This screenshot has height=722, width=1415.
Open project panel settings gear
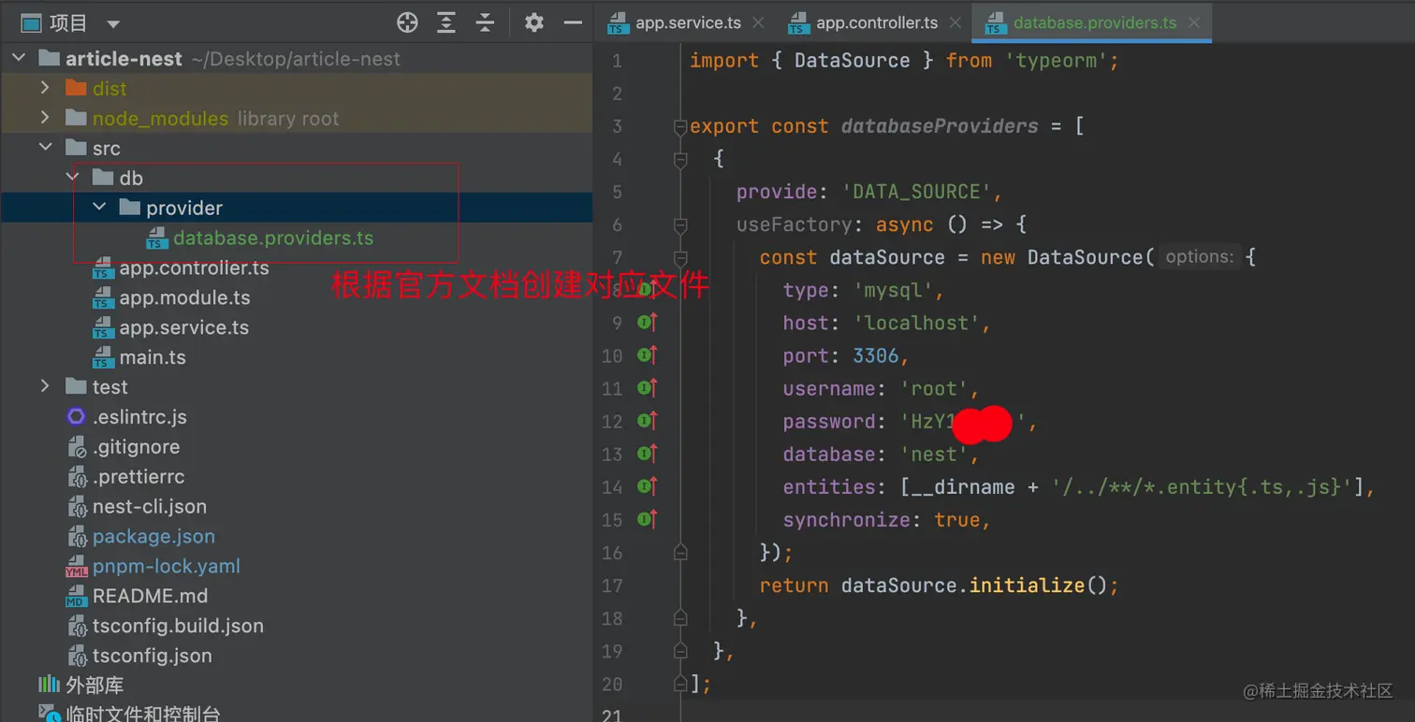pos(534,23)
